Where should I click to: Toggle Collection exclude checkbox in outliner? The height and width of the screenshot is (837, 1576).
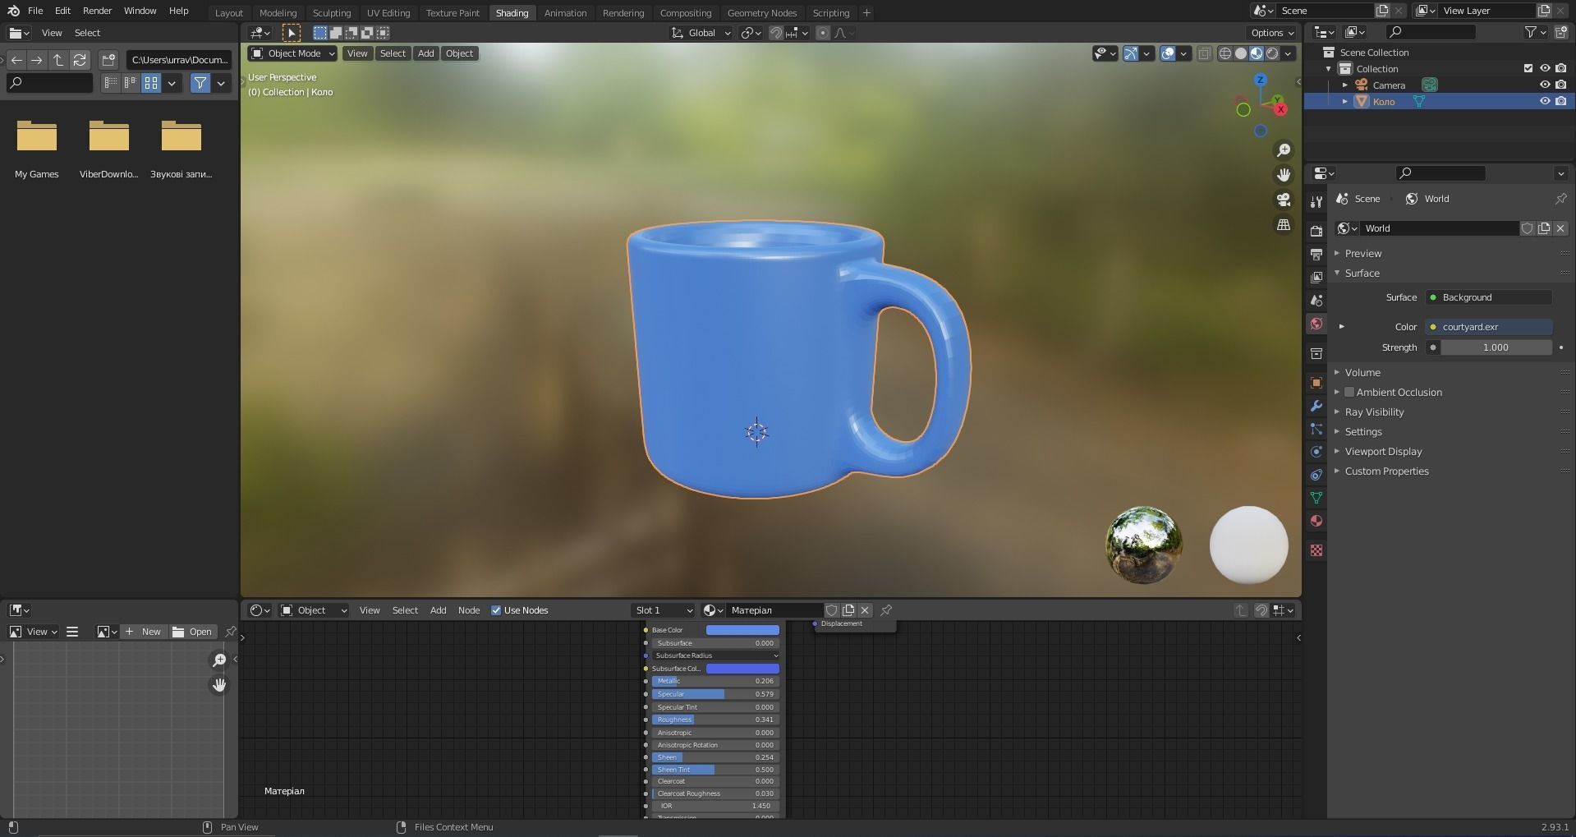click(x=1528, y=69)
